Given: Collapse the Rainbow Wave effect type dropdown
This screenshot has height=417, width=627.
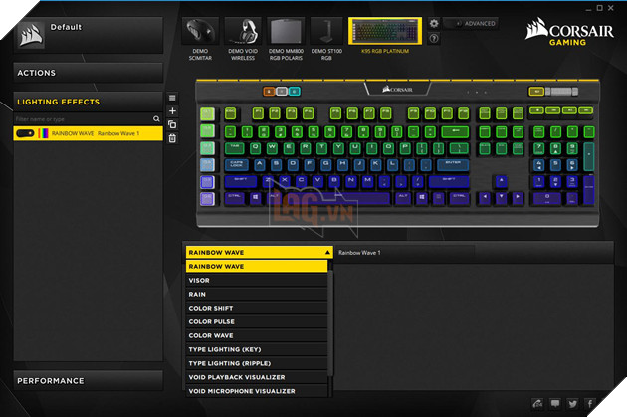Looking at the screenshot, I should coord(259,252).
